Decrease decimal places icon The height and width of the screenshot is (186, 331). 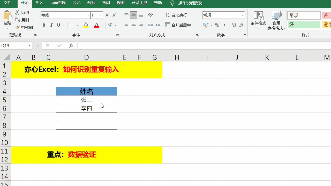[241, 25]
